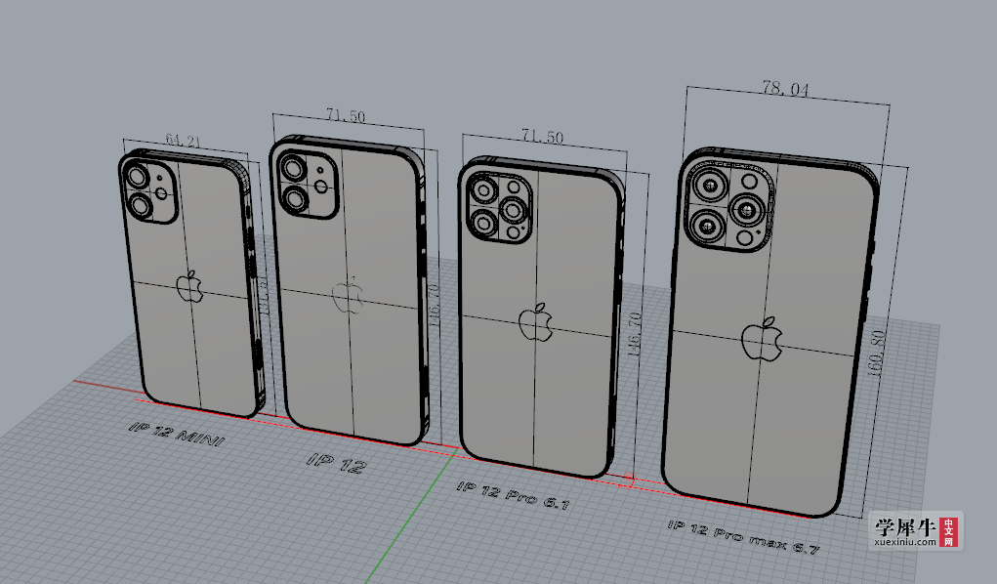Click the "IP 12 Pro 6.1" text label

[x=513, y=495]
